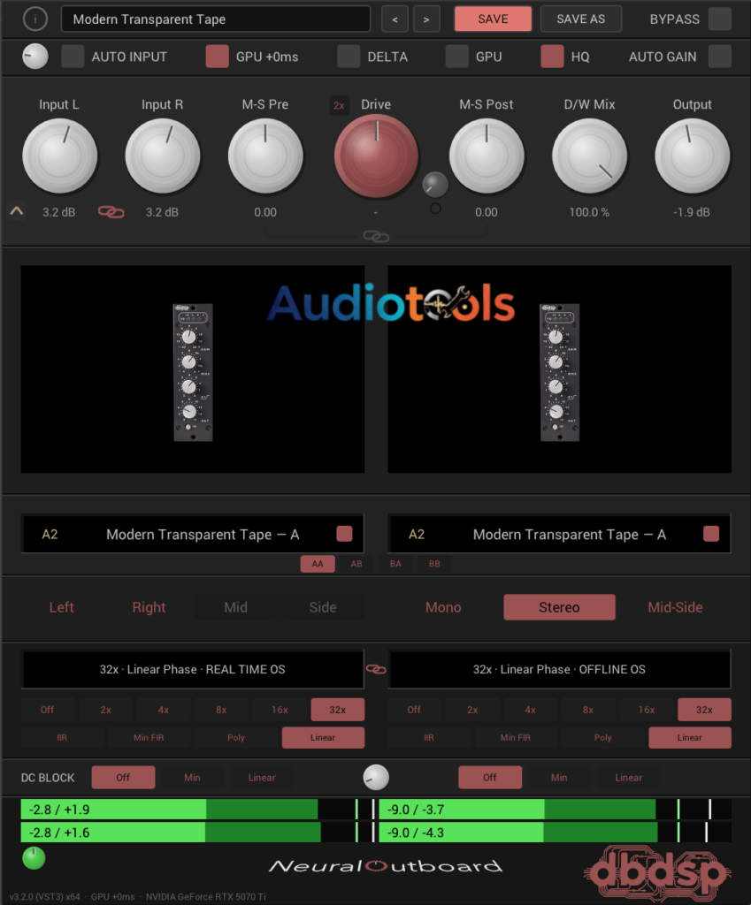This screenshot has height=905, width=751.
Task: Open left A2 model selector
Action: click(x=192, y=534)
